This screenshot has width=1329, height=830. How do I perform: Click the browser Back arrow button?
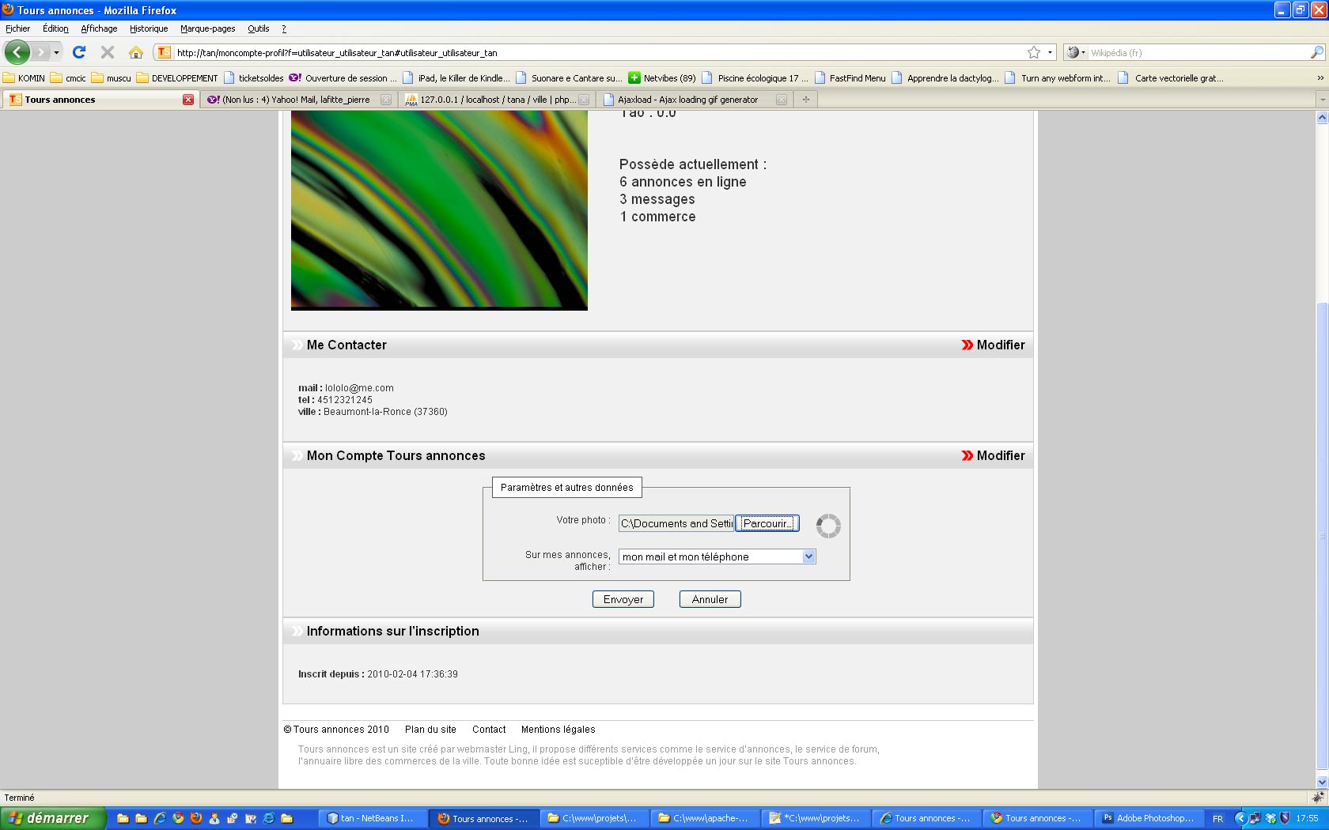17,52
